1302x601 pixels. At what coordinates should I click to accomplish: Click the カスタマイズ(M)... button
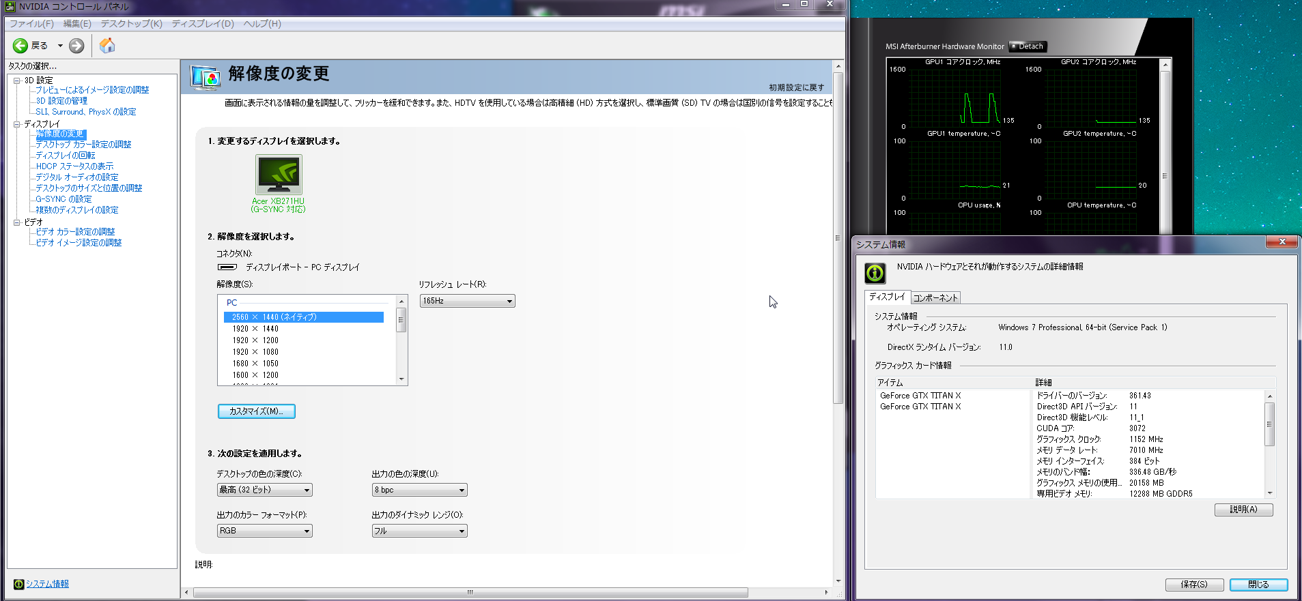[x=257, y=411]
